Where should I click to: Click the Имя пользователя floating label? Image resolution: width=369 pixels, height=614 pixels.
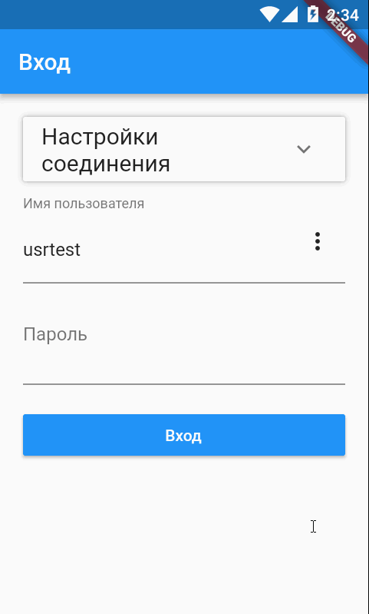pos(84,204)
